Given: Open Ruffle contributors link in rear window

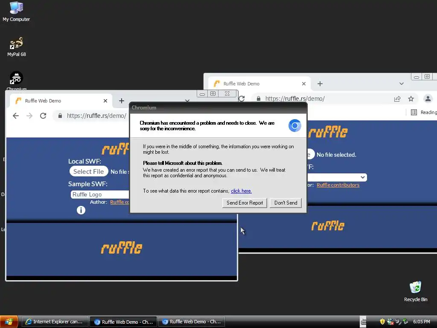Looking at the screenshot, I should 338,185.
